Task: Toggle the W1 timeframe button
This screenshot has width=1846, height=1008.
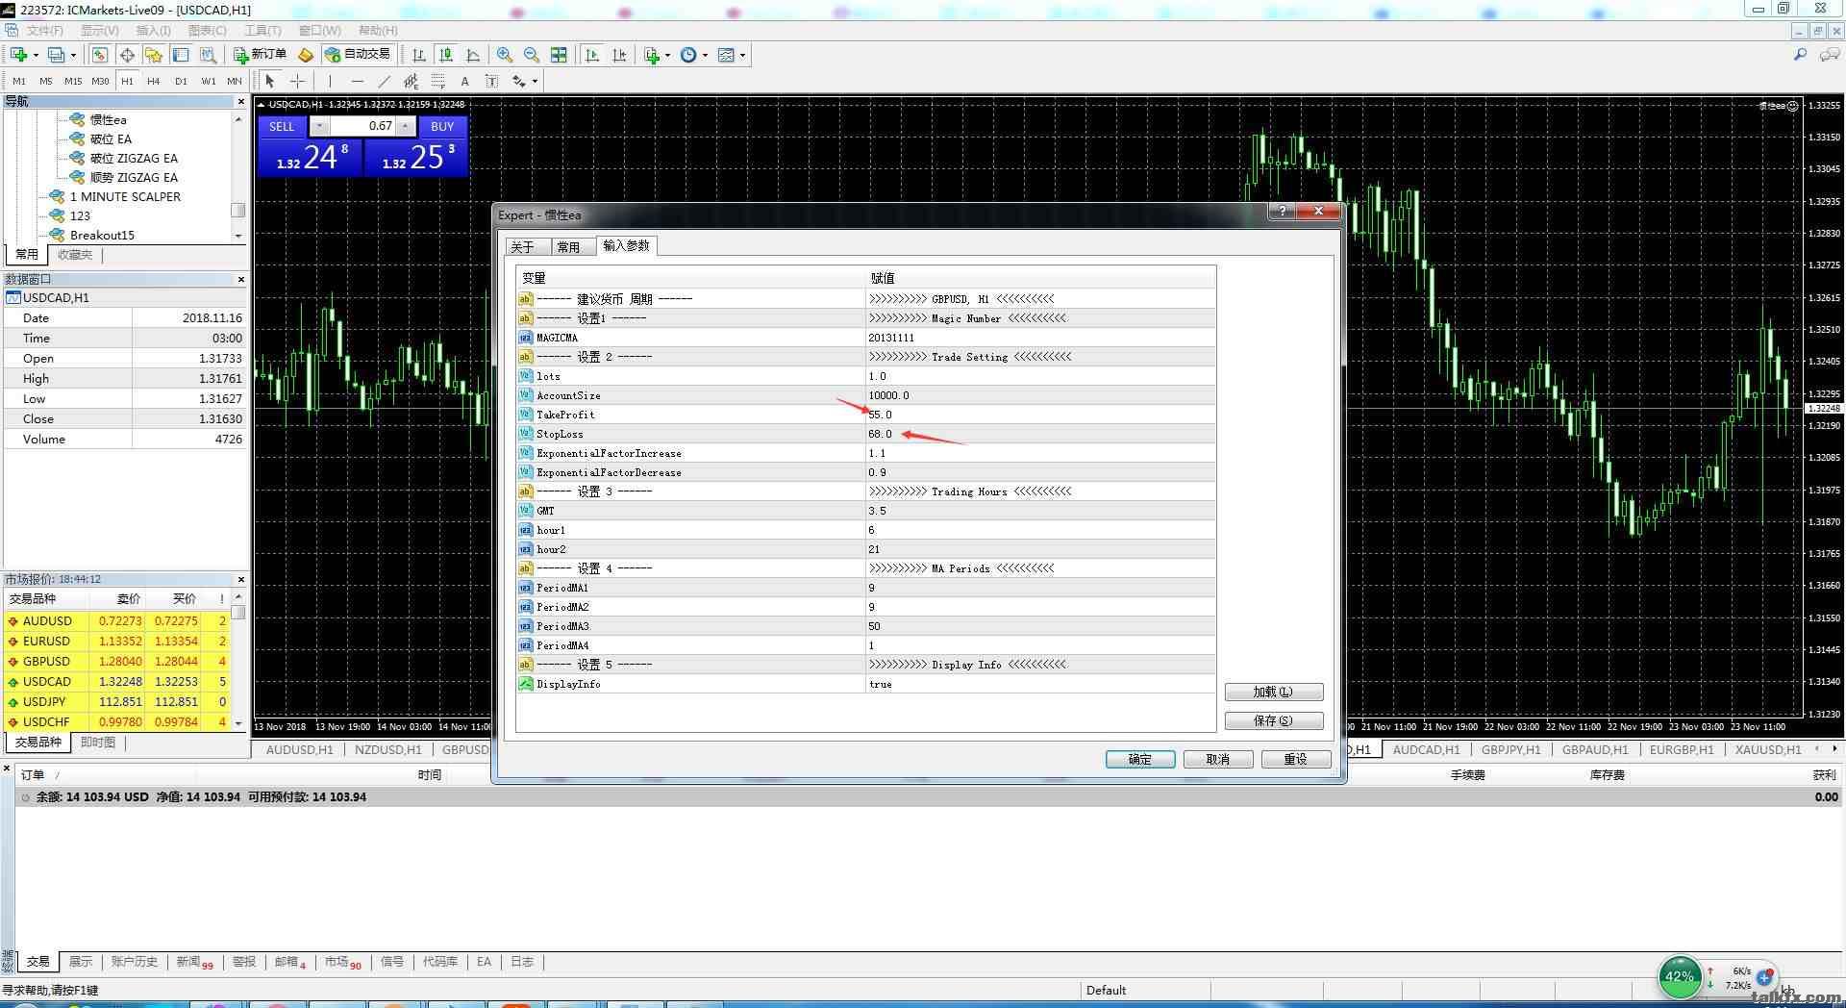Action: pos(208,81)
